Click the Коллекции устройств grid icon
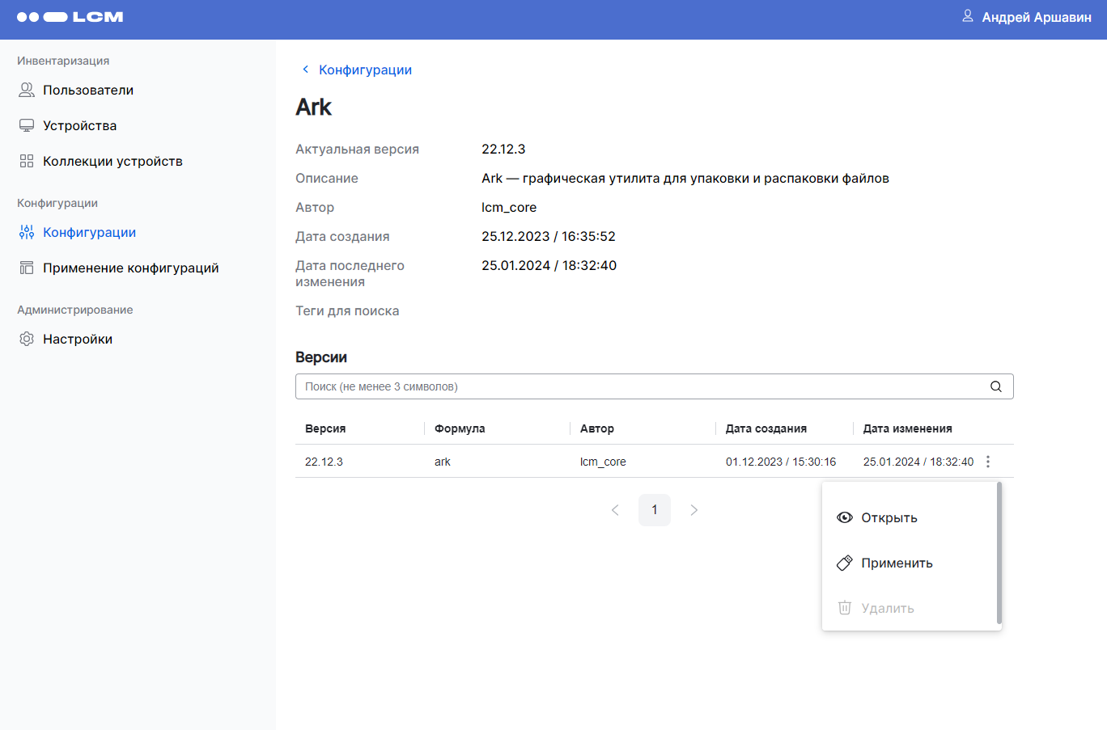This screenshot has width=1107, height=730. (x=27, y=161)
